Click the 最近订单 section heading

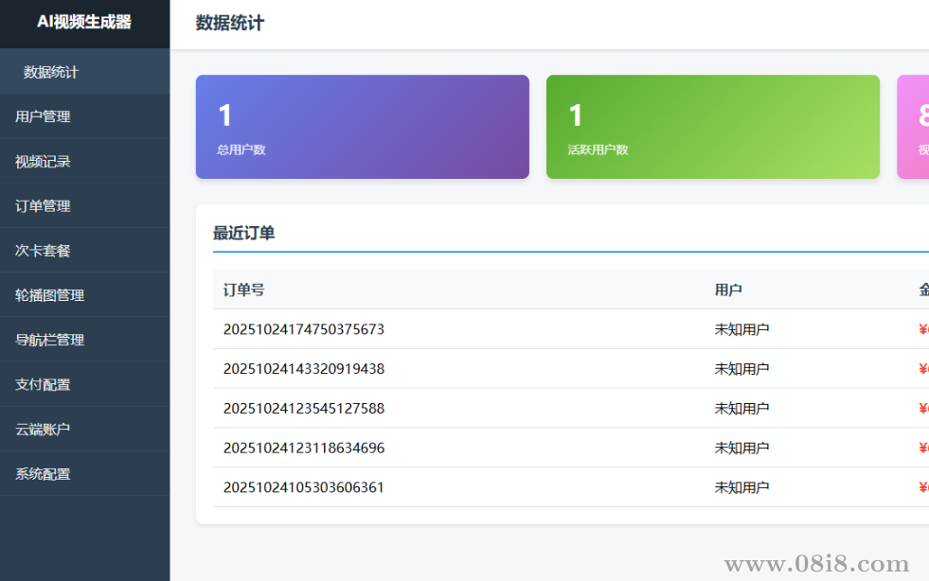240,233
